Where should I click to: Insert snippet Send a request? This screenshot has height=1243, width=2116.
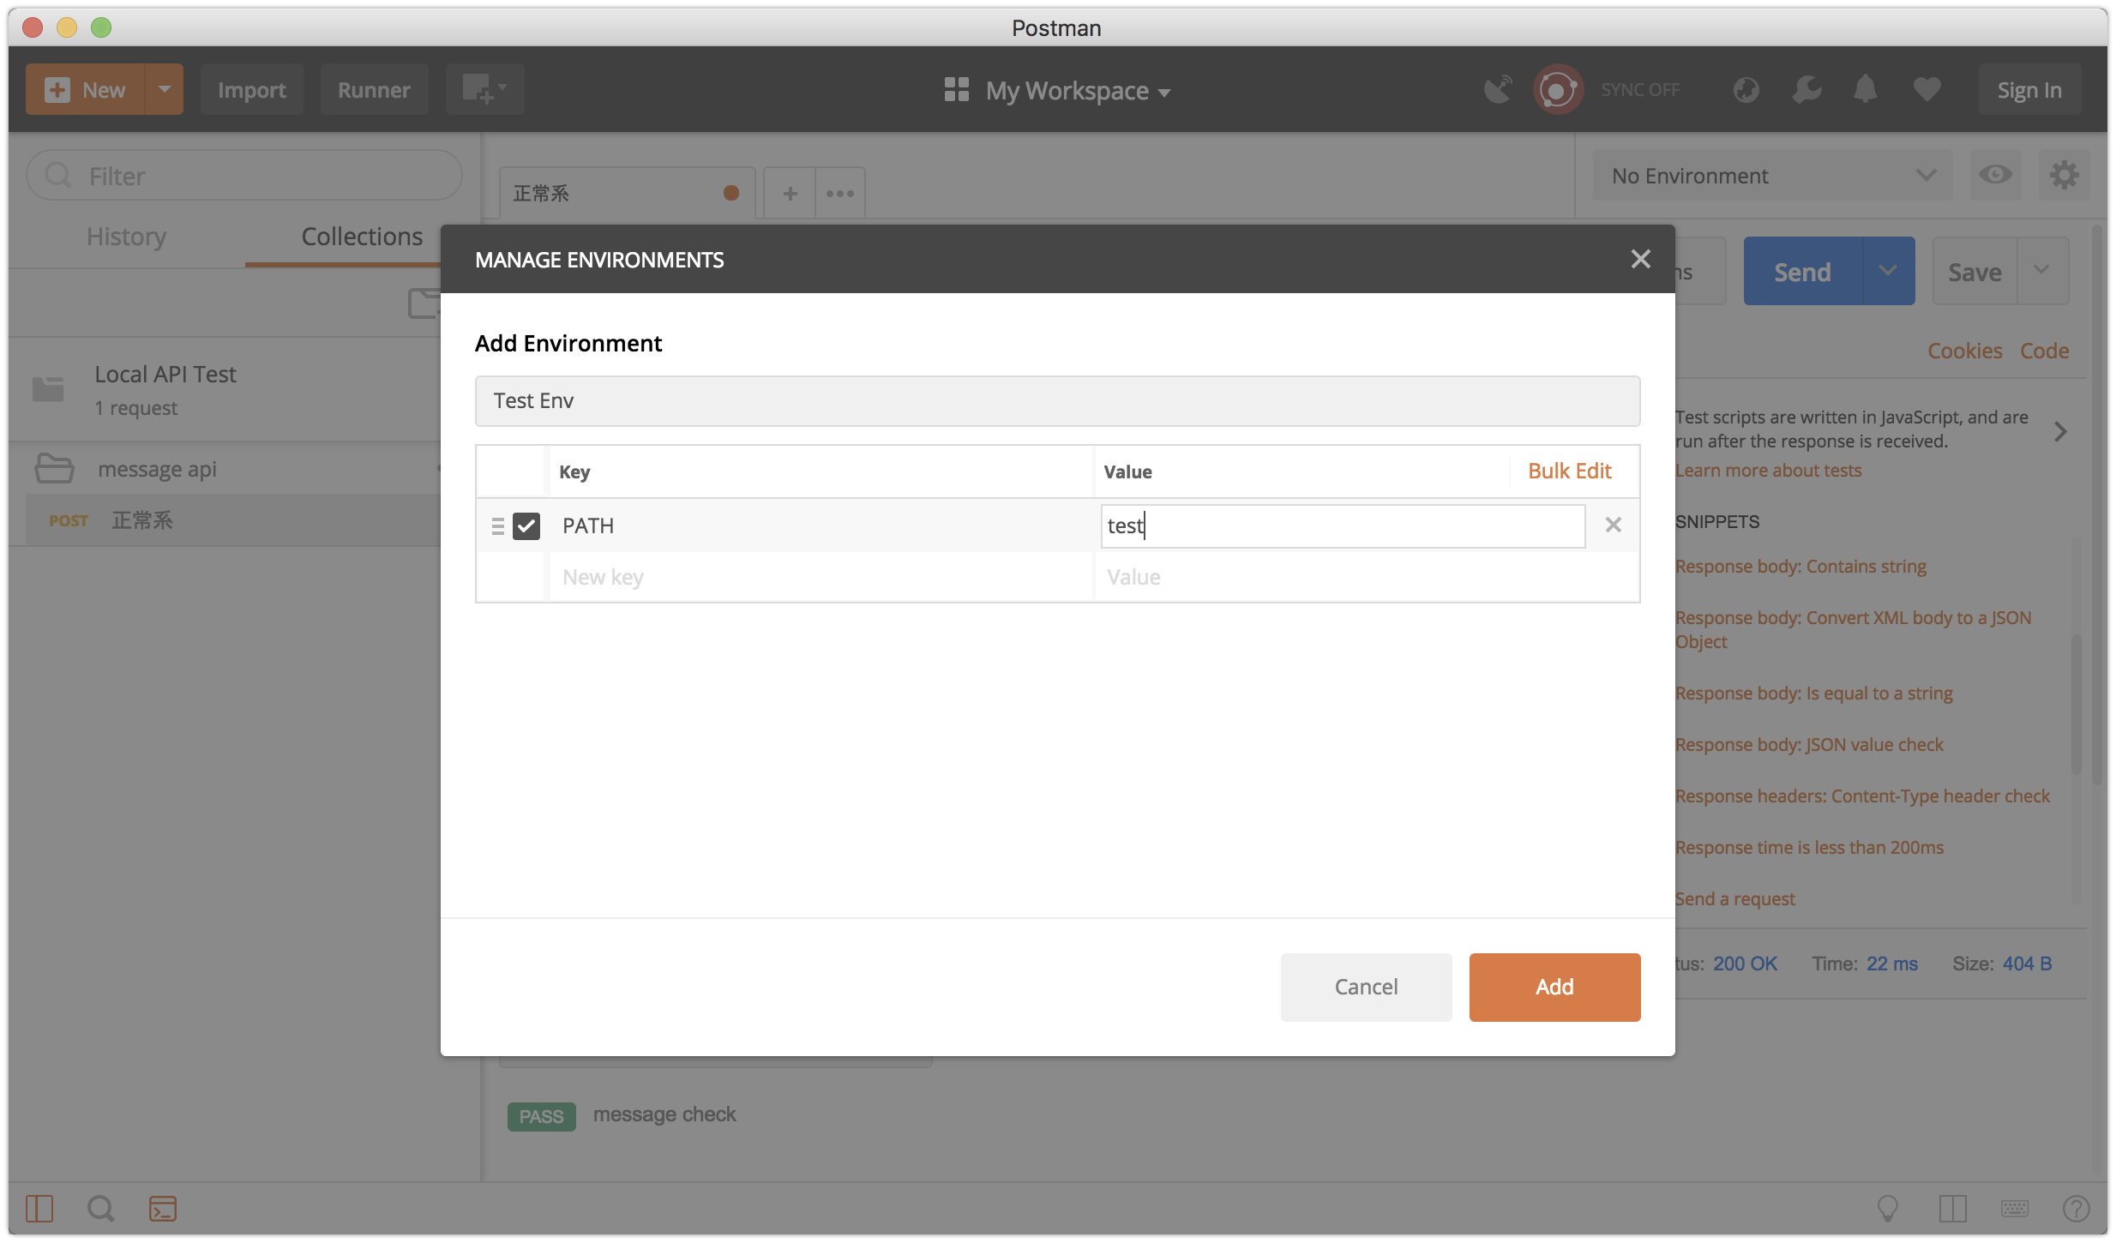1734,899
